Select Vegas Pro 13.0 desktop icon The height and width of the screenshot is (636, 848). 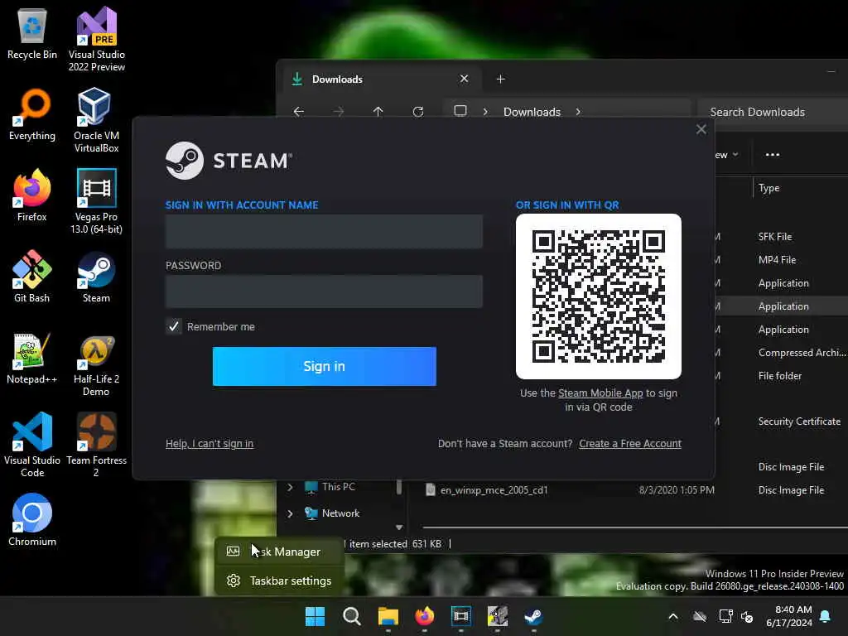96,201
